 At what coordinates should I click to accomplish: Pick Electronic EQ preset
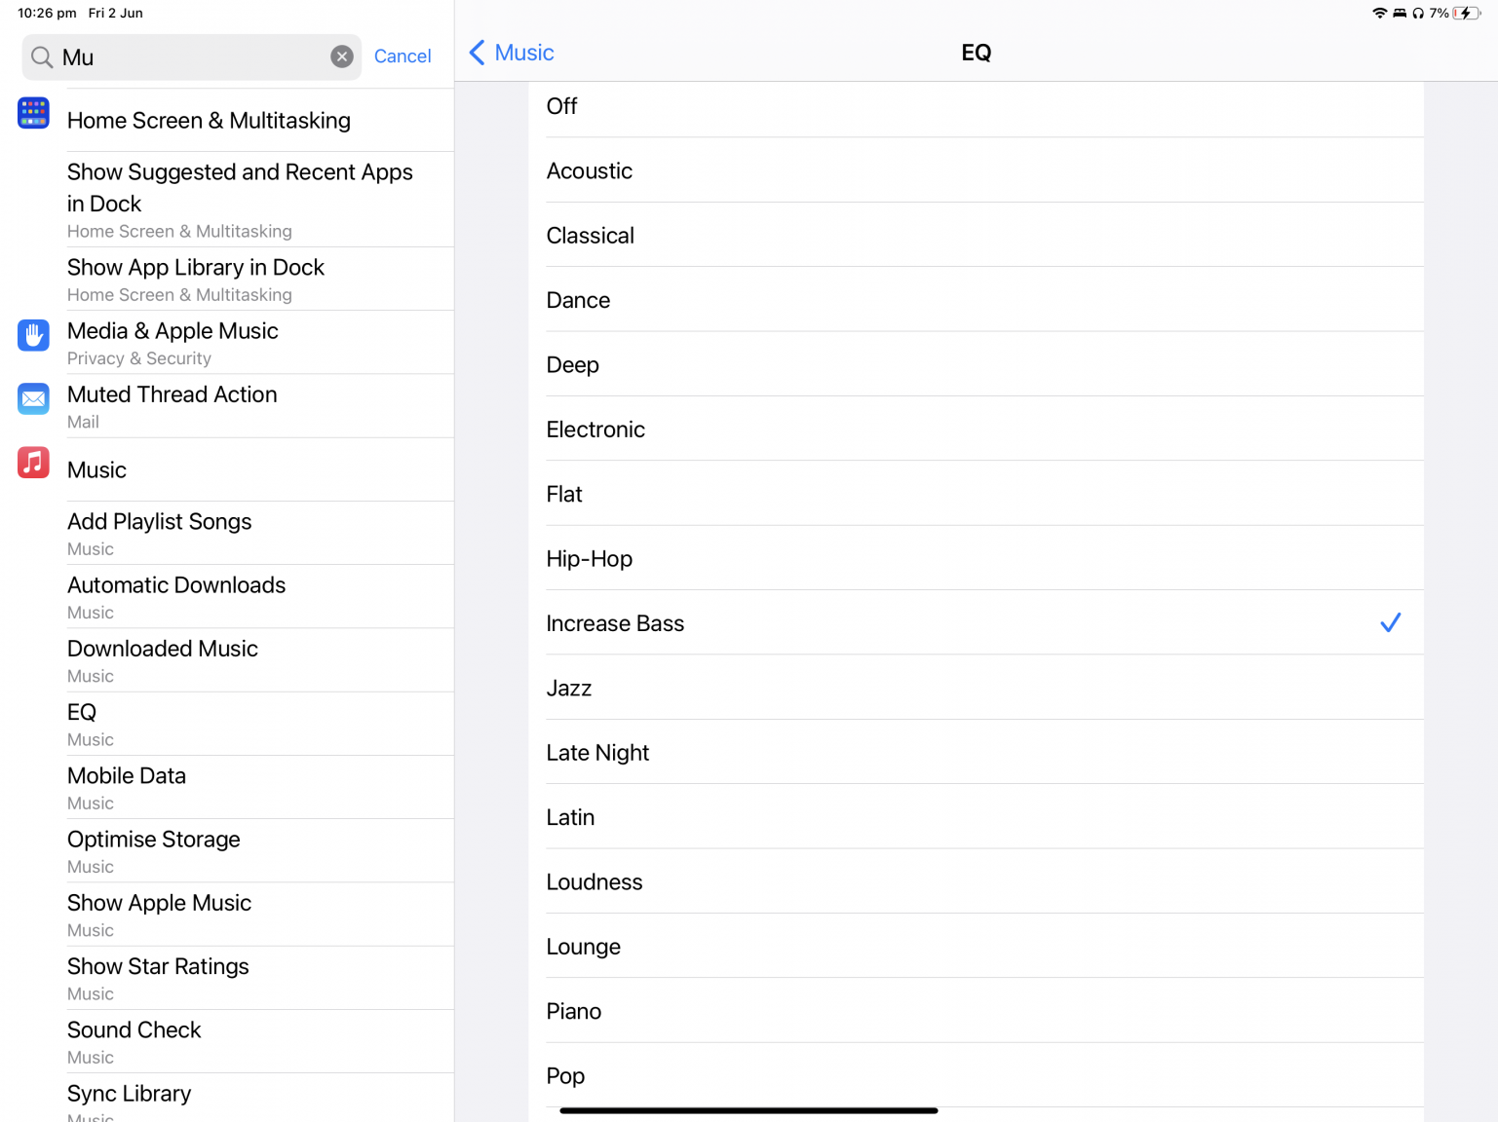pyautogui.click(x=976, y=429)
